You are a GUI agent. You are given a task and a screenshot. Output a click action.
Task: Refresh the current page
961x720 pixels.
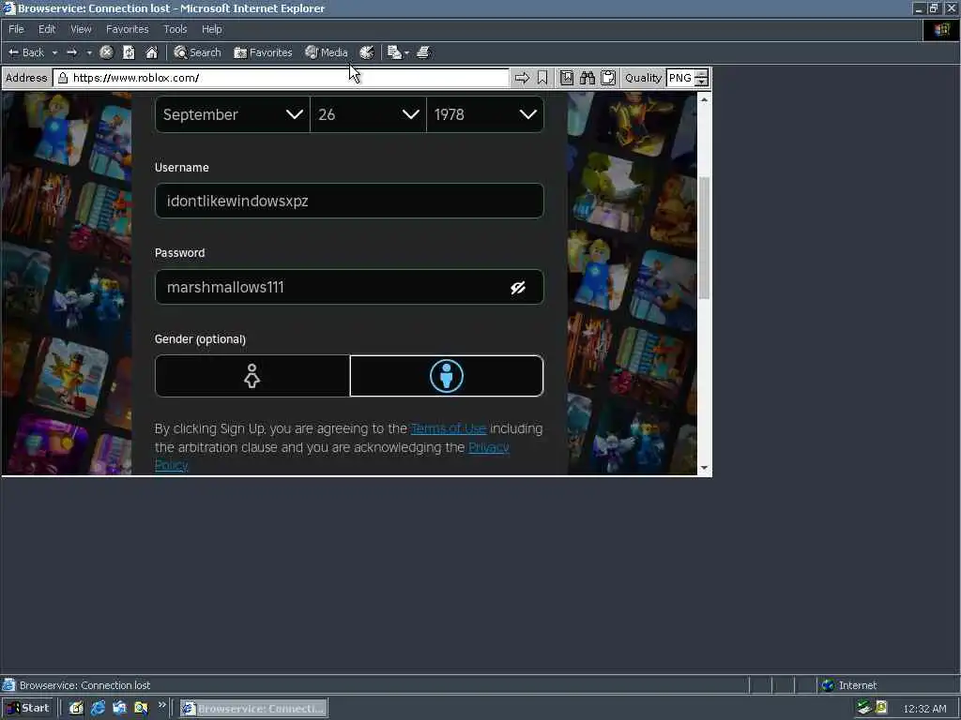click(129, 52)
